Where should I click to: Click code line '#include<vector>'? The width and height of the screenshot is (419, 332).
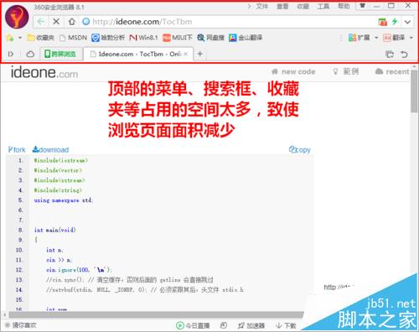[x=58, y=170]
